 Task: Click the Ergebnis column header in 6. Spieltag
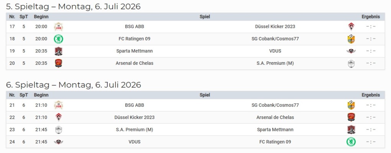[371, 95]
